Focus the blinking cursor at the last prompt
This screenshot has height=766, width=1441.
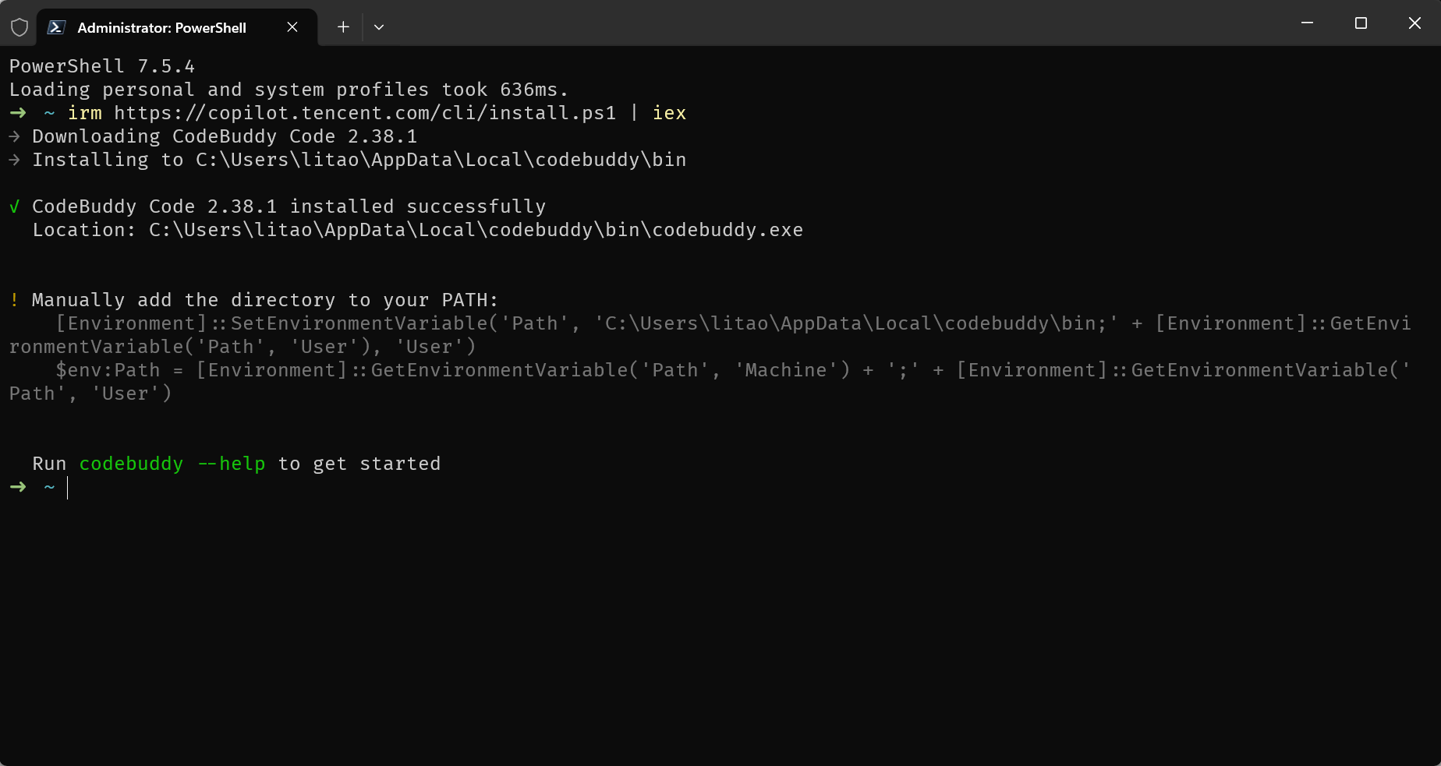pos(68,488)
